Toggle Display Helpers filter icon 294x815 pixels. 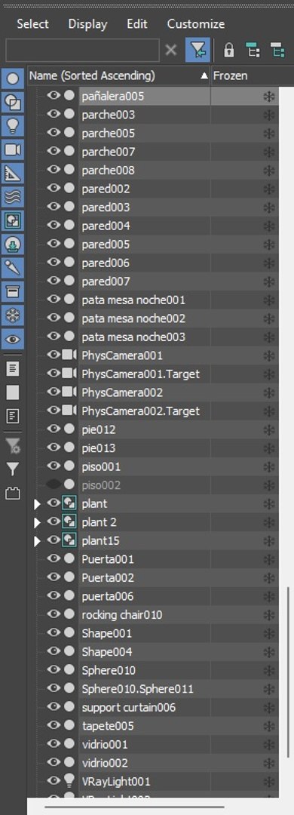coord(13,174)
